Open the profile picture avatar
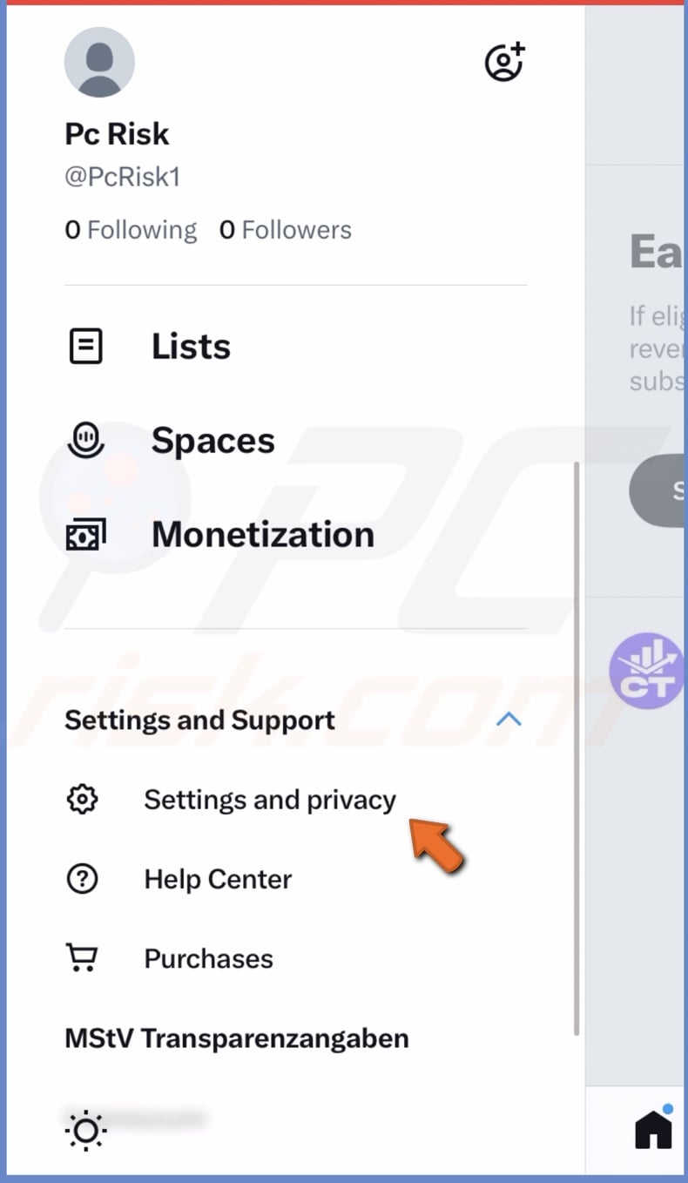688x1183 pixels. (x=99, y=61)
